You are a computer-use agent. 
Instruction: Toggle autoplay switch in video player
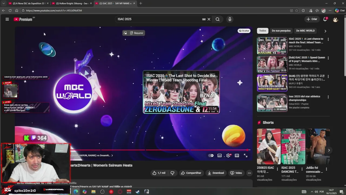click(x=211, y=155)
